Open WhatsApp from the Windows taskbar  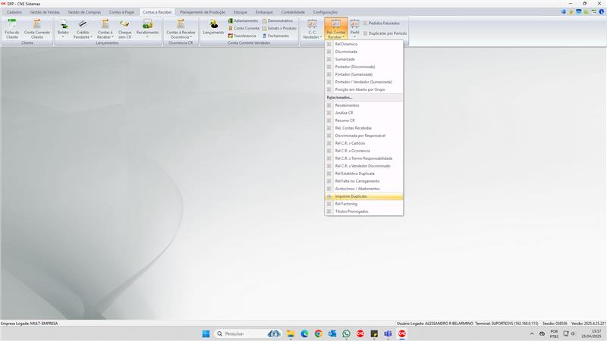[x=347, y=333]
